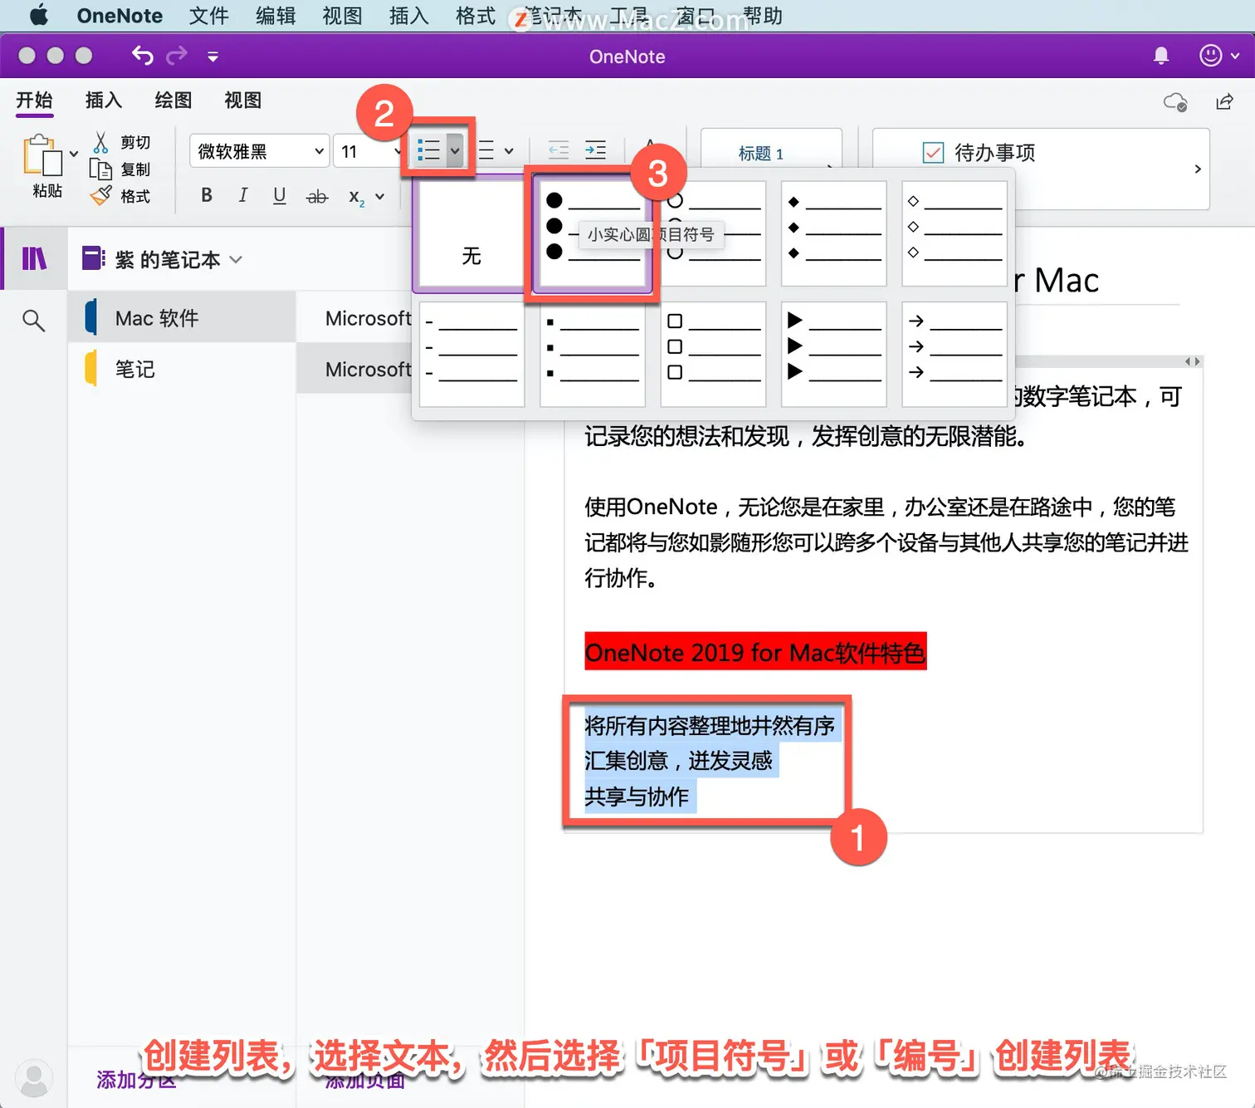Viewport: 1255px width, 1108px height.
Task: Click the Undo arrow in title bar
Action: coord(143,56)
